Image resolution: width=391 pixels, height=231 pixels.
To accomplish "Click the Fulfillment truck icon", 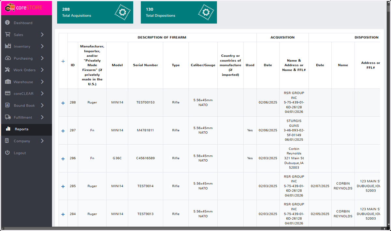I will pyautogui.click(x=8, y=117).
